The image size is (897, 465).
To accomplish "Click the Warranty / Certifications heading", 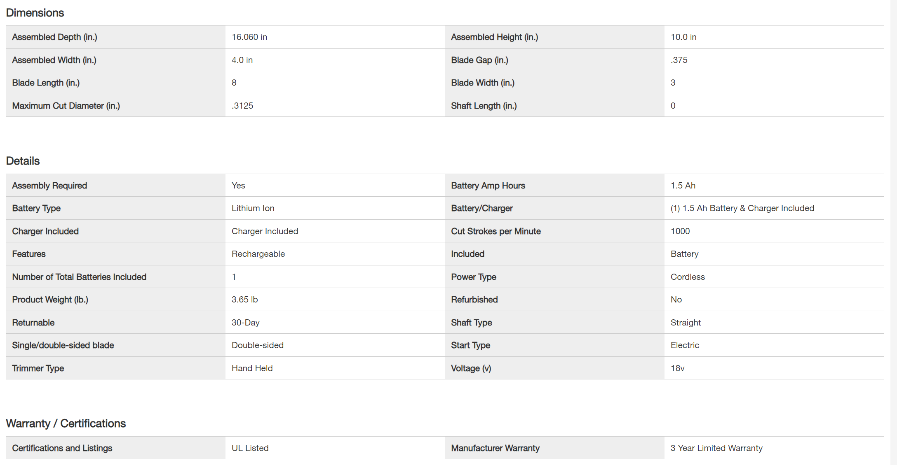I will [x=66, y=423].
